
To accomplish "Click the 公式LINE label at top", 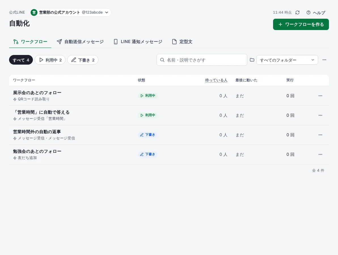I will coord(17,12).
